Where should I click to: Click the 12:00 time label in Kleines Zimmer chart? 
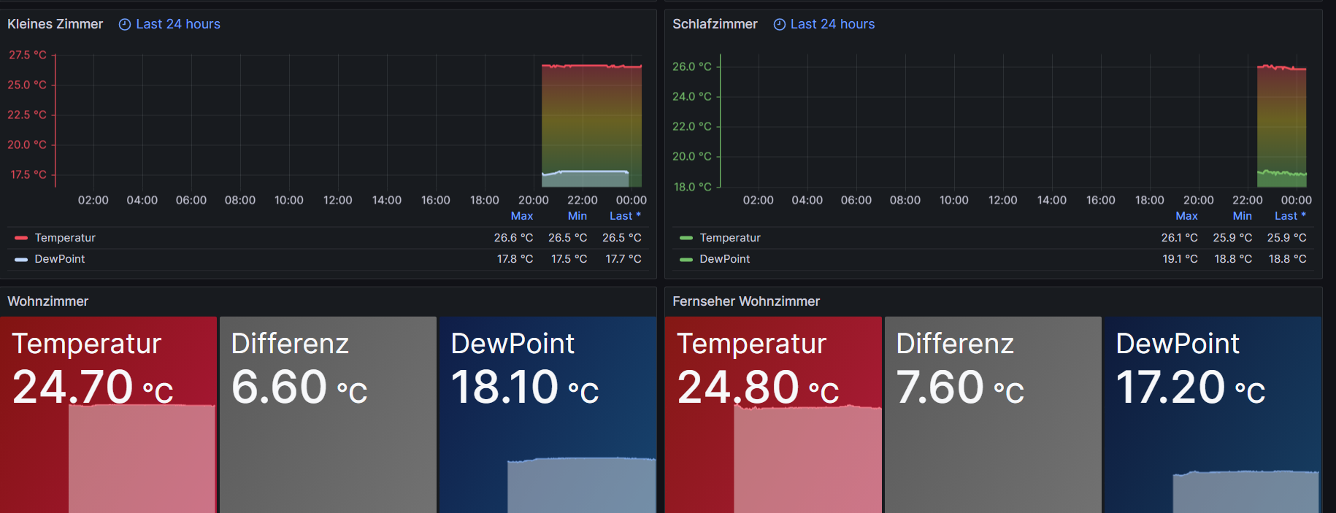point(338,200)
